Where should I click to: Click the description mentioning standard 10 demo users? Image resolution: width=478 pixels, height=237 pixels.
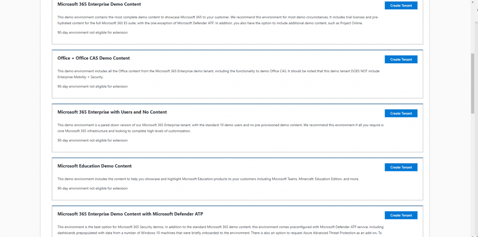click(220, 128)
